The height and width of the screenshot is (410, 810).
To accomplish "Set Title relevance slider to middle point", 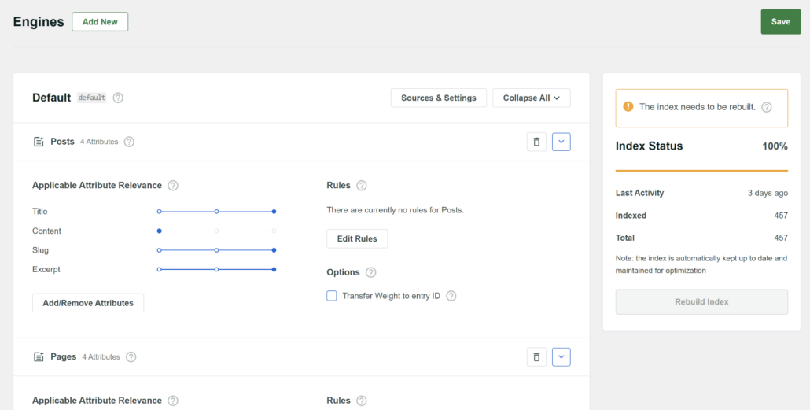I will (x=216, y=212).
